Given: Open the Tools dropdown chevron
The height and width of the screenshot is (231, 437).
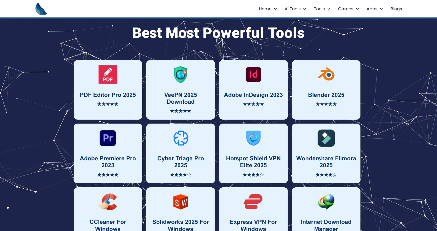Looking at the screenshot, I should pos(329,9).
